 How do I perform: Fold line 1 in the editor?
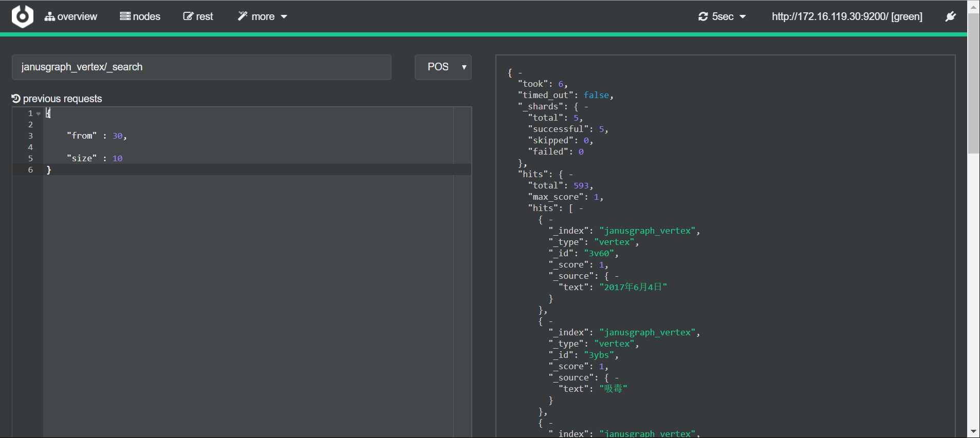[x=39, y=113]
